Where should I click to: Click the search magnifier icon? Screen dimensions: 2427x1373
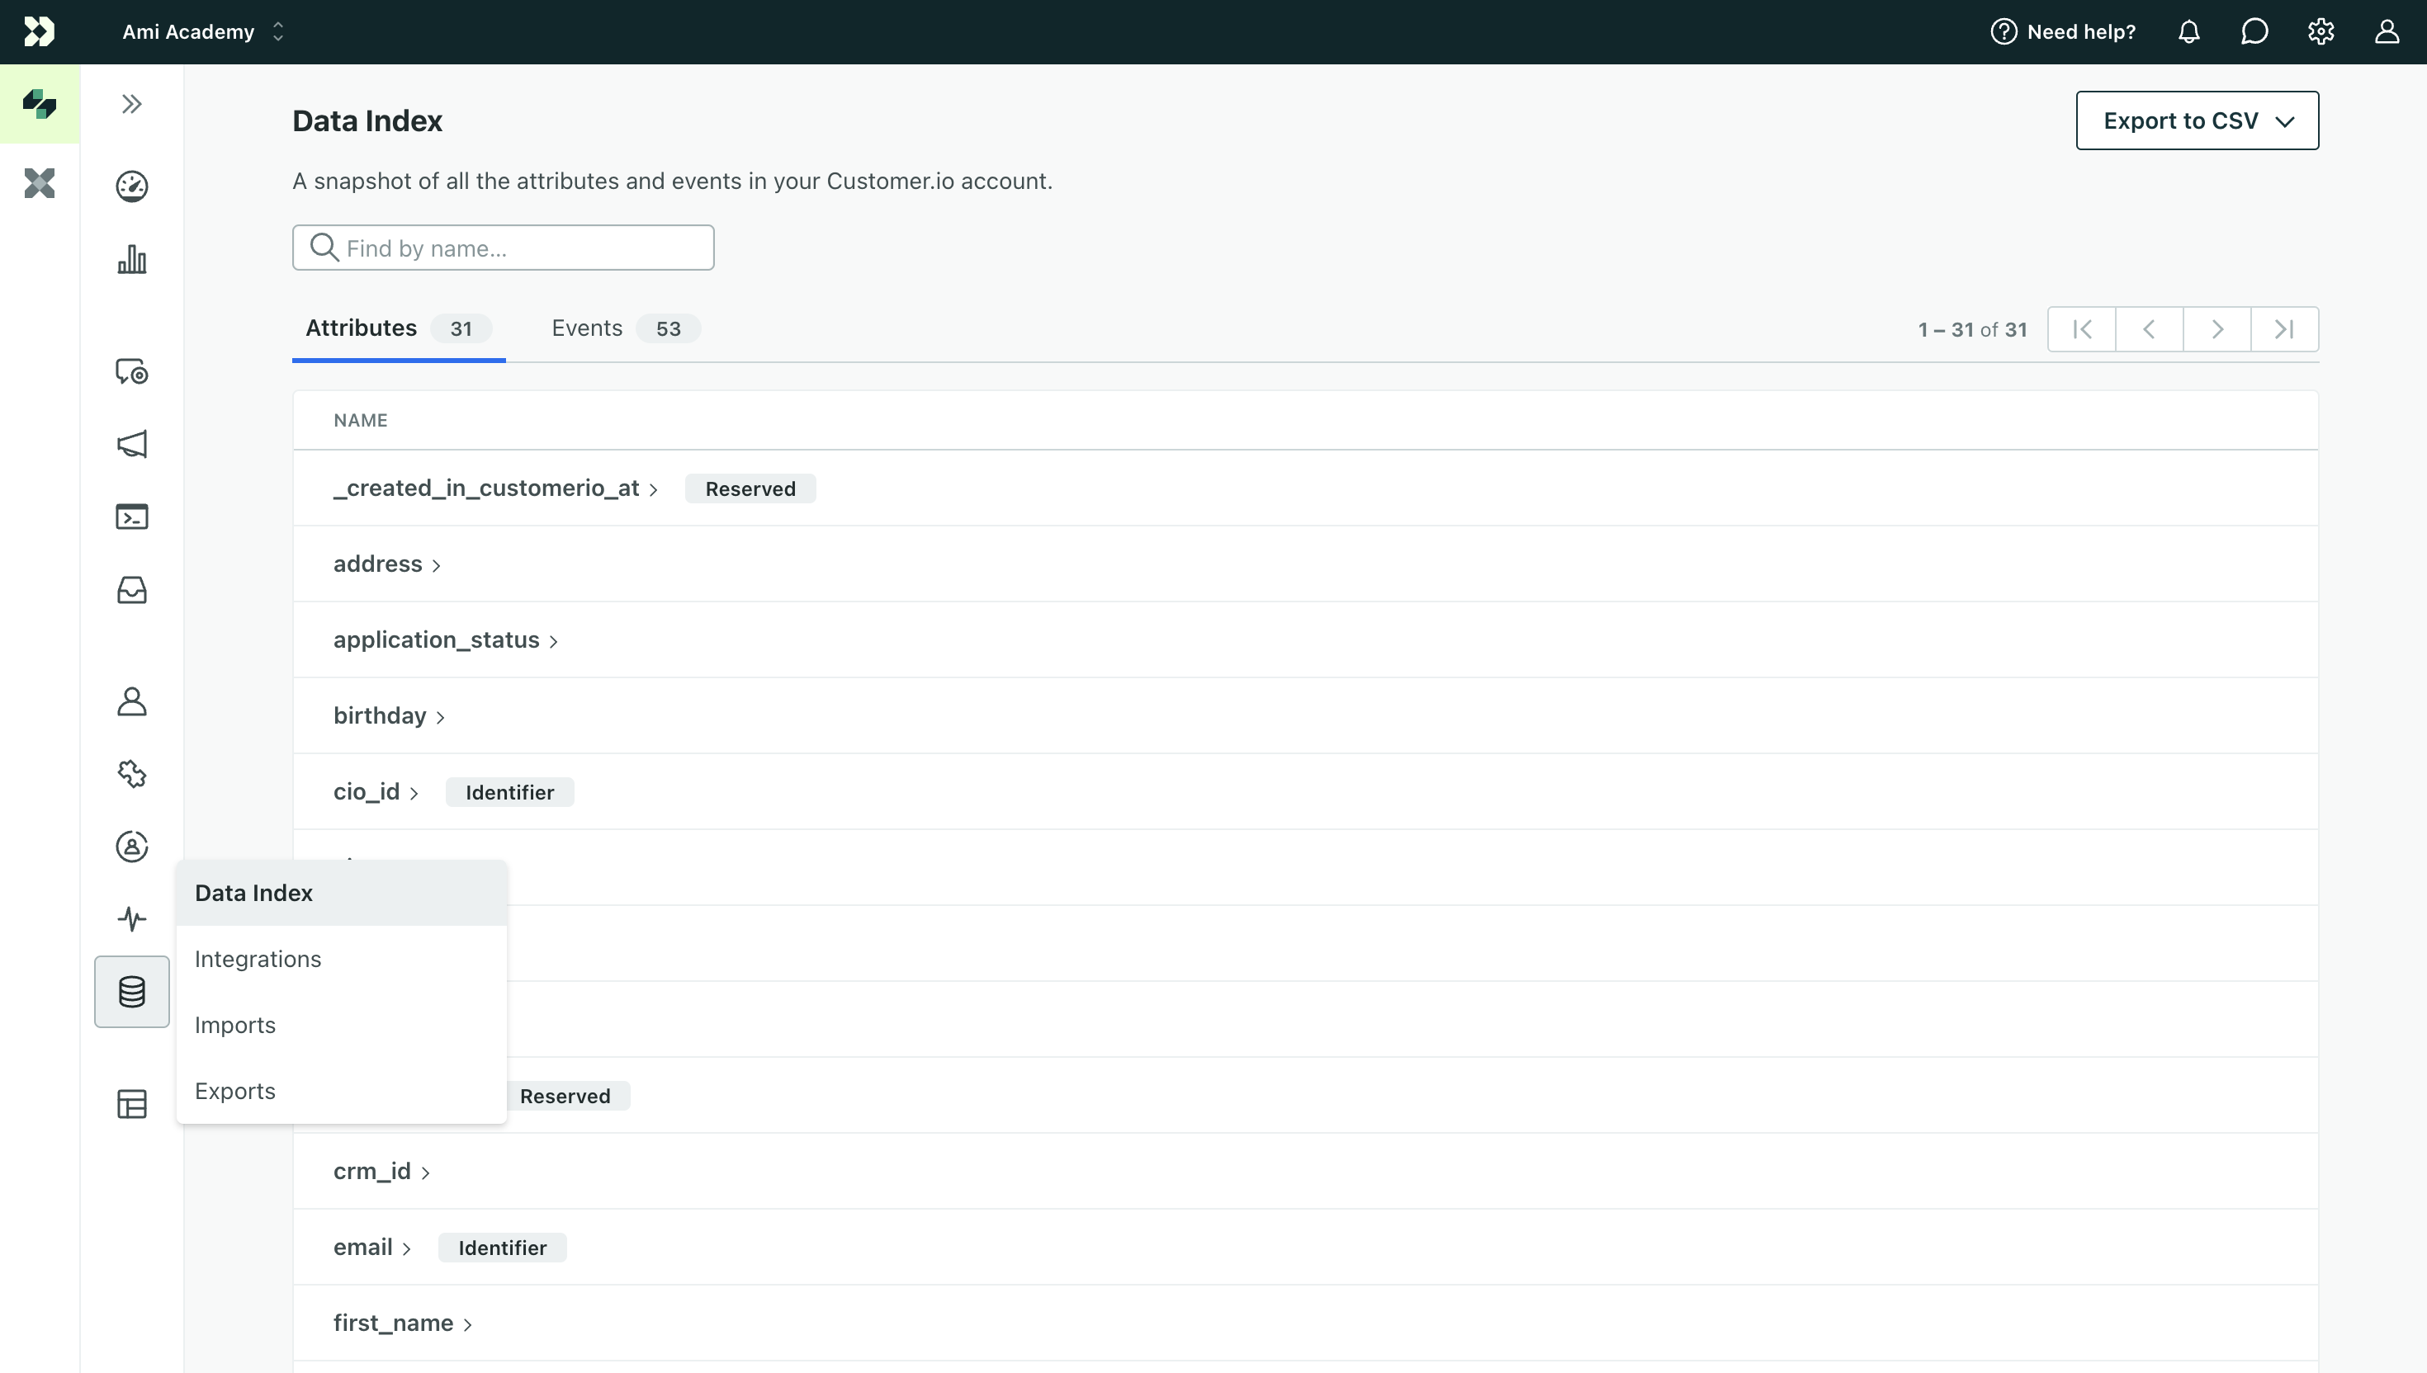tap(324, 247)
